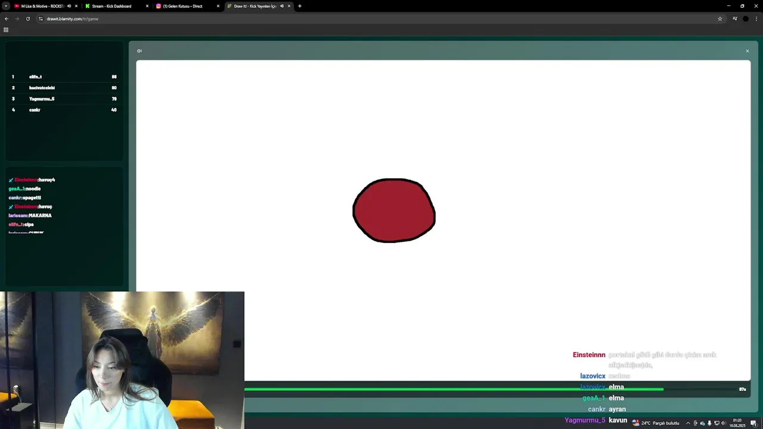Open the tab search dropdown arrow

pos(5,6)
